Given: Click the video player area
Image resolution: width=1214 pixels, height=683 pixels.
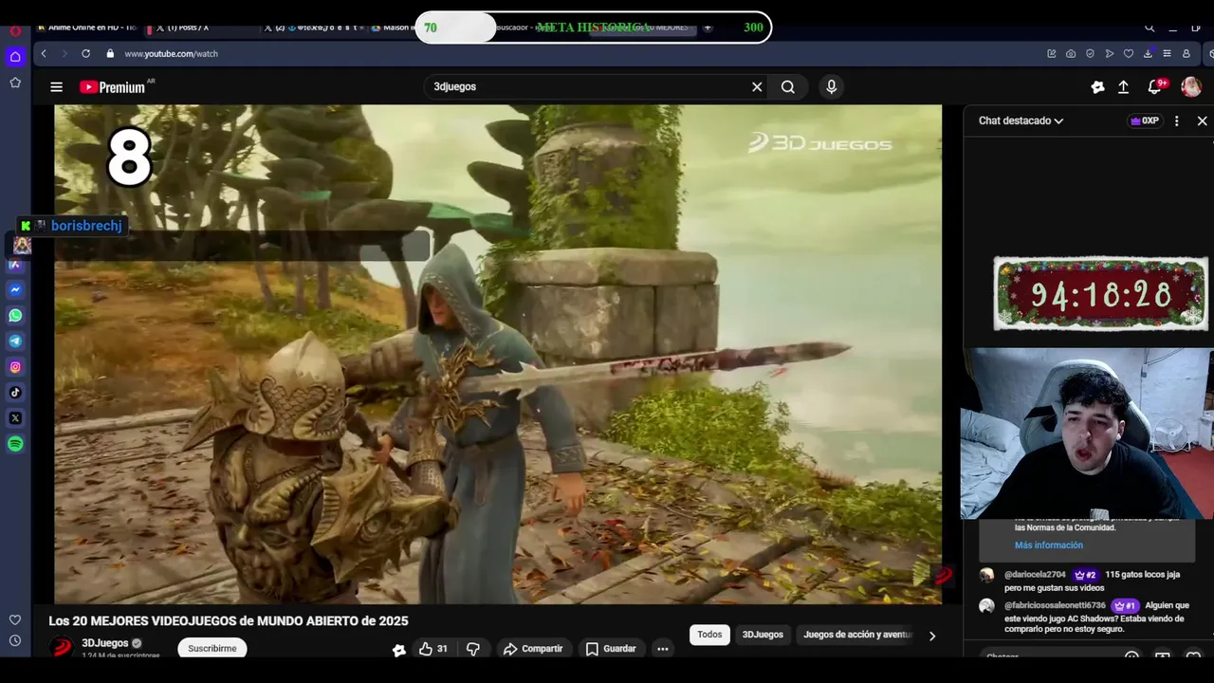Looking at the screenshot, I should point(498,354).
